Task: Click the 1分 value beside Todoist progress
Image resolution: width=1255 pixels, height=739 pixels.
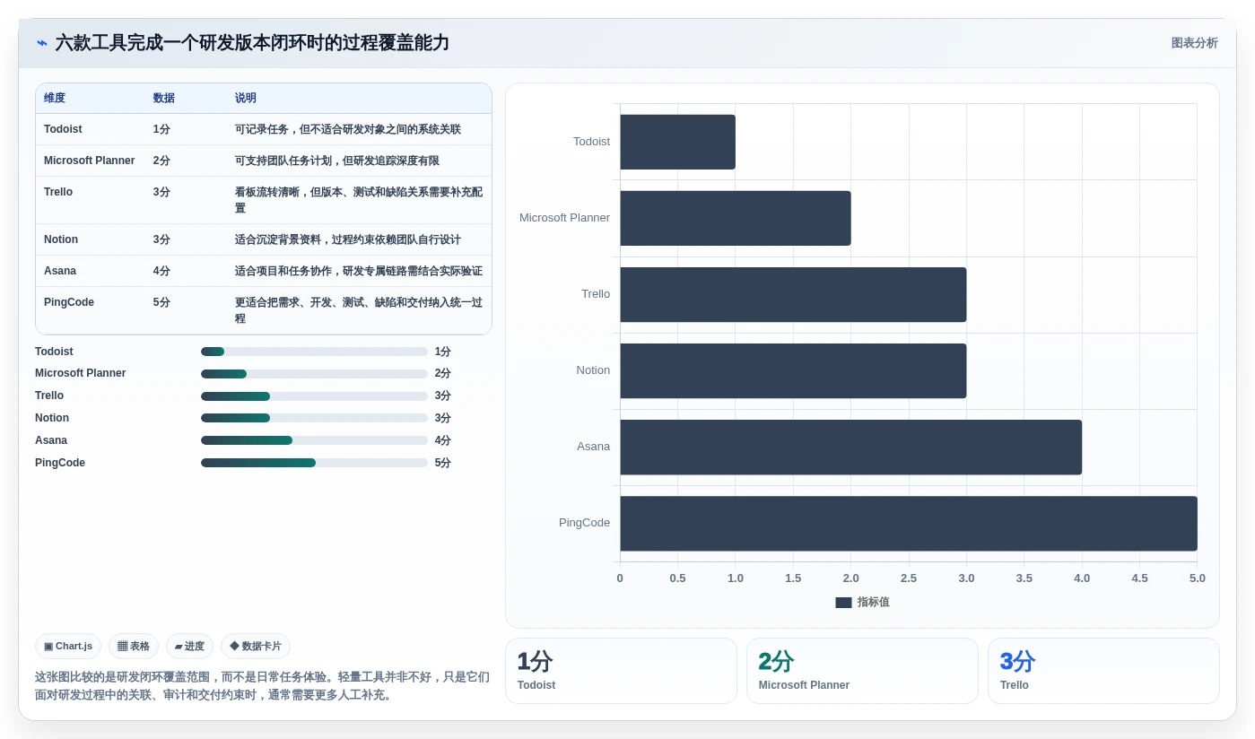Action: (x=443, y=352)
